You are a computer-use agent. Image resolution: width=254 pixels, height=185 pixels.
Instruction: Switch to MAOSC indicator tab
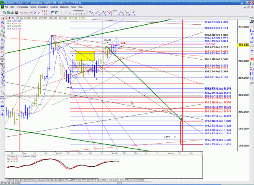[x=35, y=180]
